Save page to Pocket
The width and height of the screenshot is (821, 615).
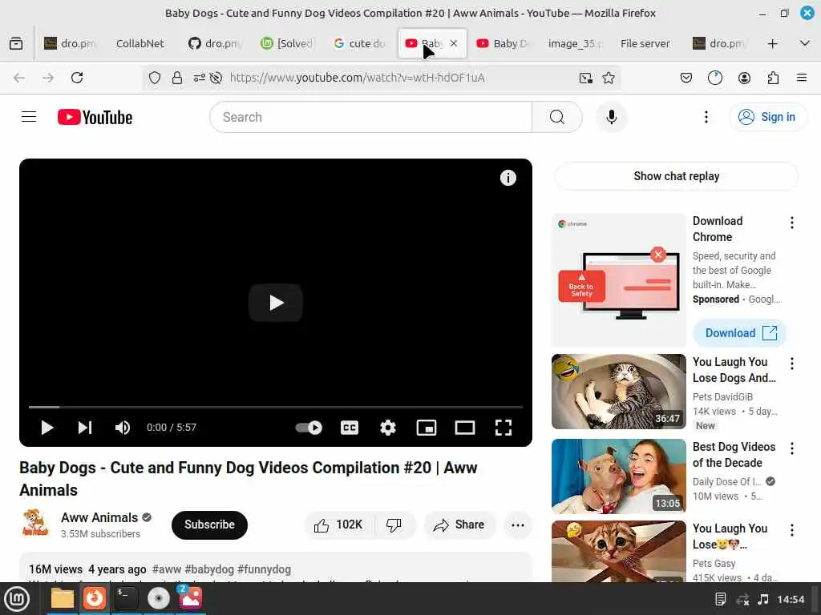coord(686,78)
